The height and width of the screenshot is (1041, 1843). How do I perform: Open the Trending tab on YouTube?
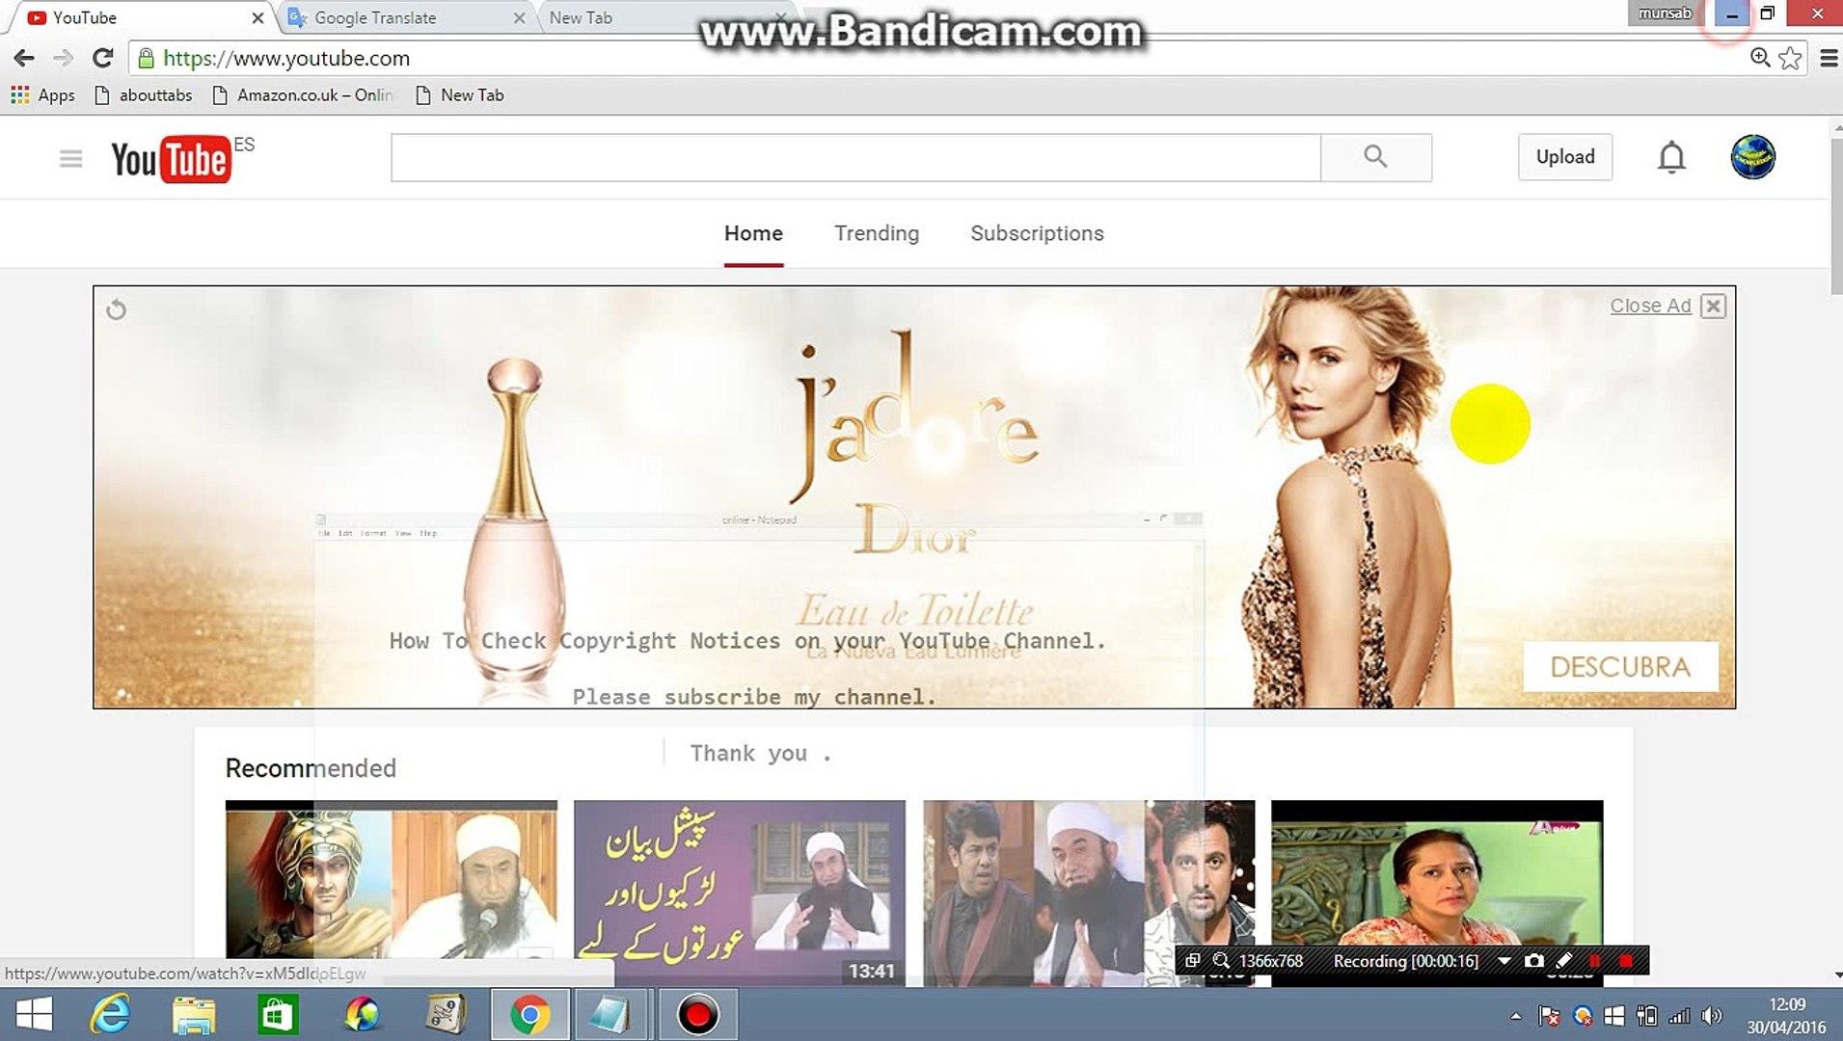pos(877,233)
